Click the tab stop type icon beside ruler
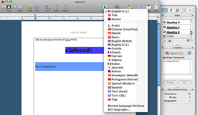Viewport: 198px width, 115px height. 158,17
